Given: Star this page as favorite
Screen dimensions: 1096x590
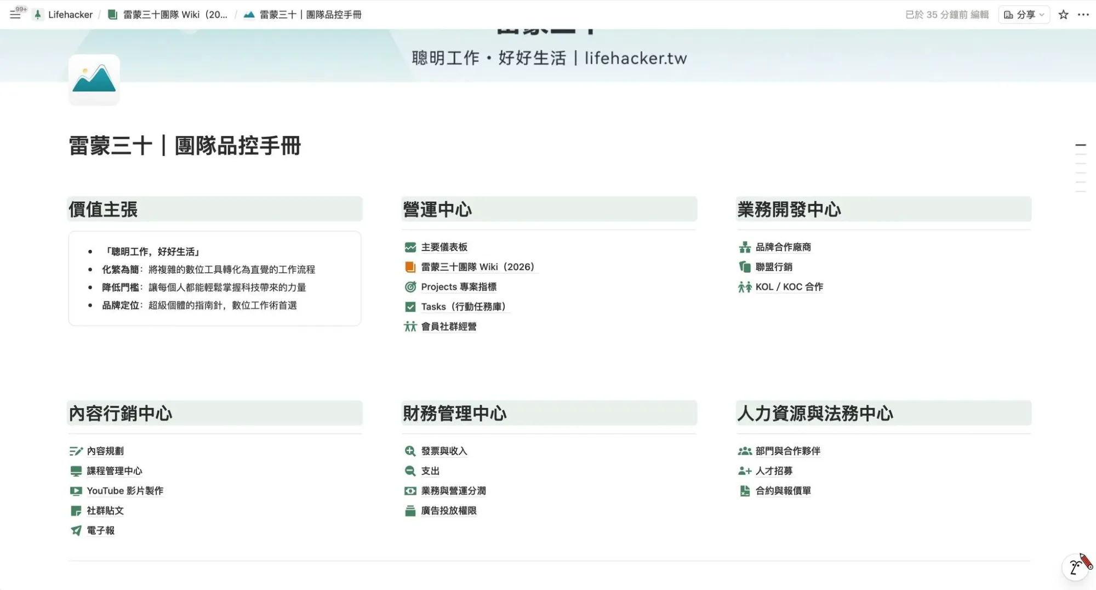Looking at the screenshot, I should 1063,15.
